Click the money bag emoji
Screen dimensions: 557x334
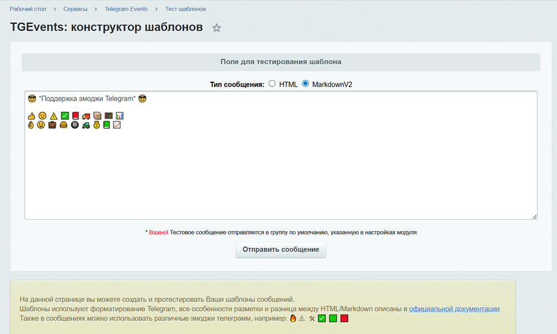point(96,125)
